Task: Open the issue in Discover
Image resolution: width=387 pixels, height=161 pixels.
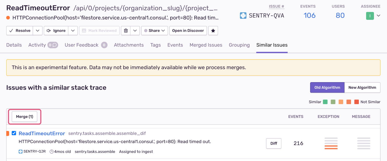Action: point(188,31)
